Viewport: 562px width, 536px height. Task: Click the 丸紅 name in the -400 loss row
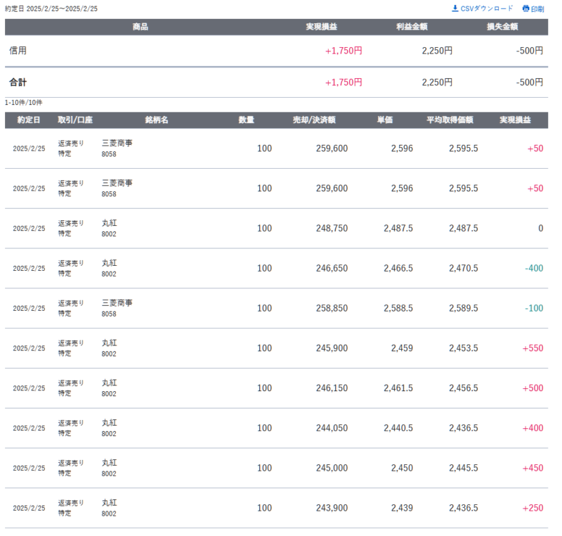pos(110,262)
